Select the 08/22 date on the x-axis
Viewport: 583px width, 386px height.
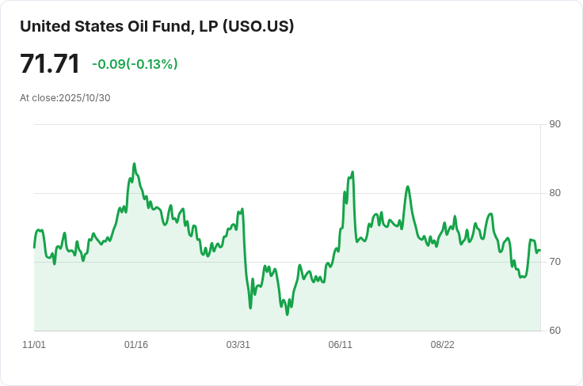click(442, 345)
